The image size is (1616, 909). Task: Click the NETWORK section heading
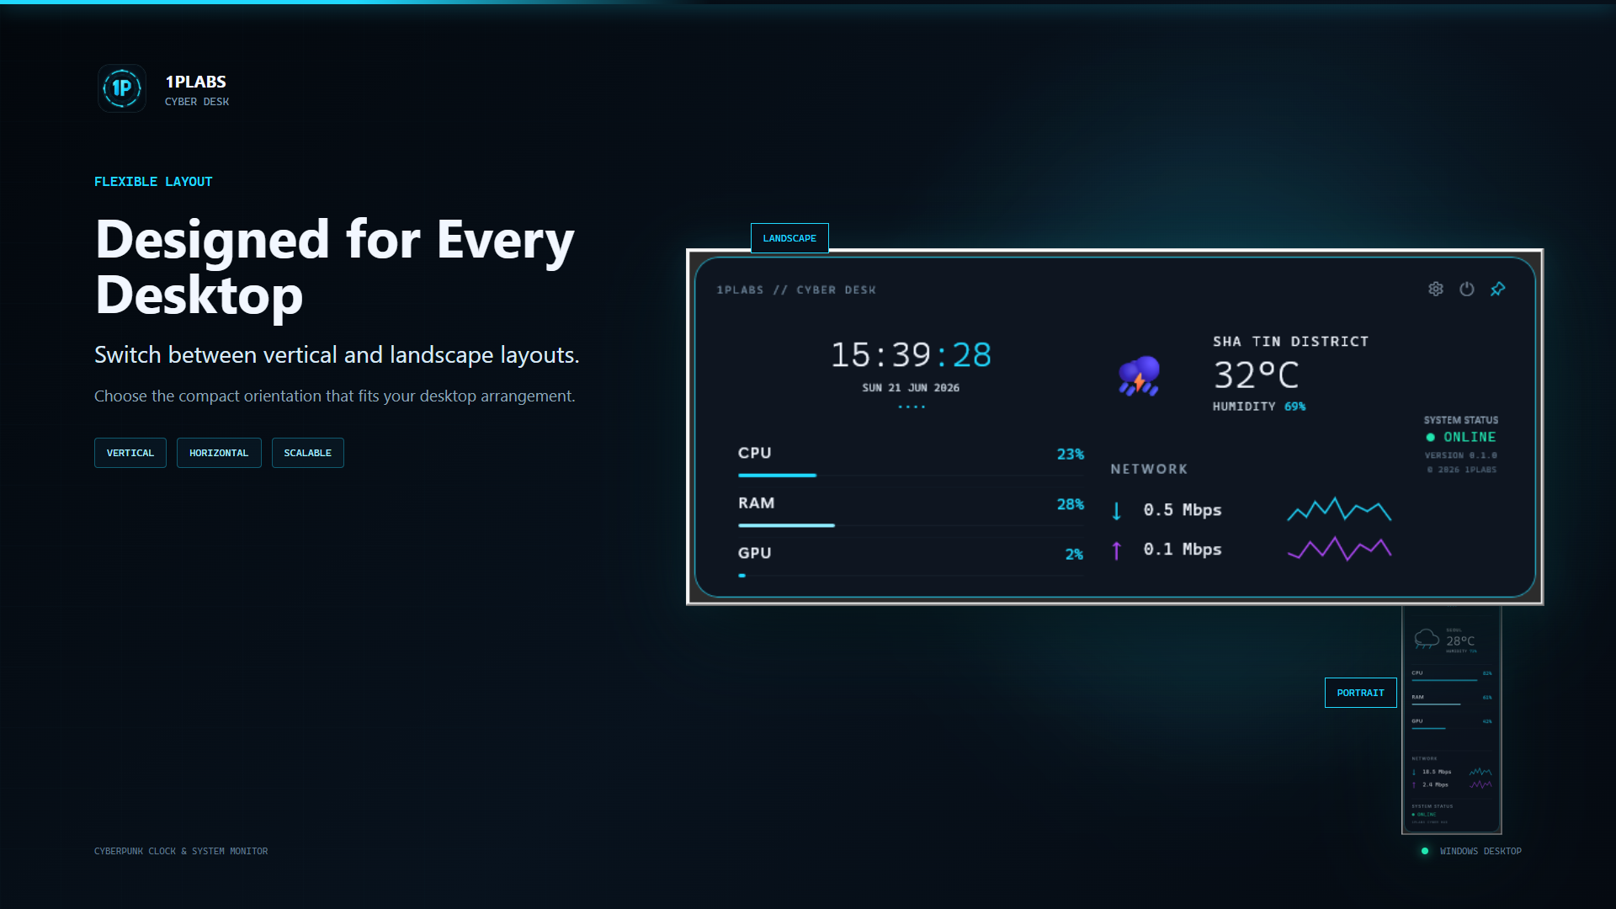[x=1149, y=469]
